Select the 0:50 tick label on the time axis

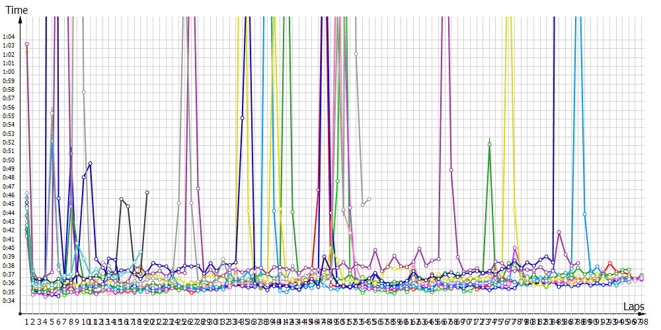[9, 160]
